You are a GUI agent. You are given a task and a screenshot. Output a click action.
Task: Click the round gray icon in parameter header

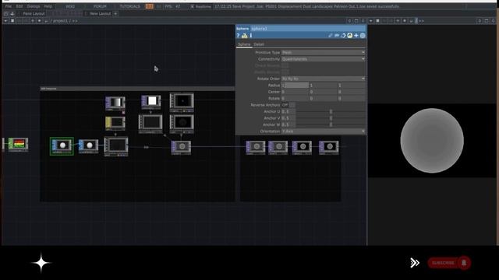tap(363, 36)
